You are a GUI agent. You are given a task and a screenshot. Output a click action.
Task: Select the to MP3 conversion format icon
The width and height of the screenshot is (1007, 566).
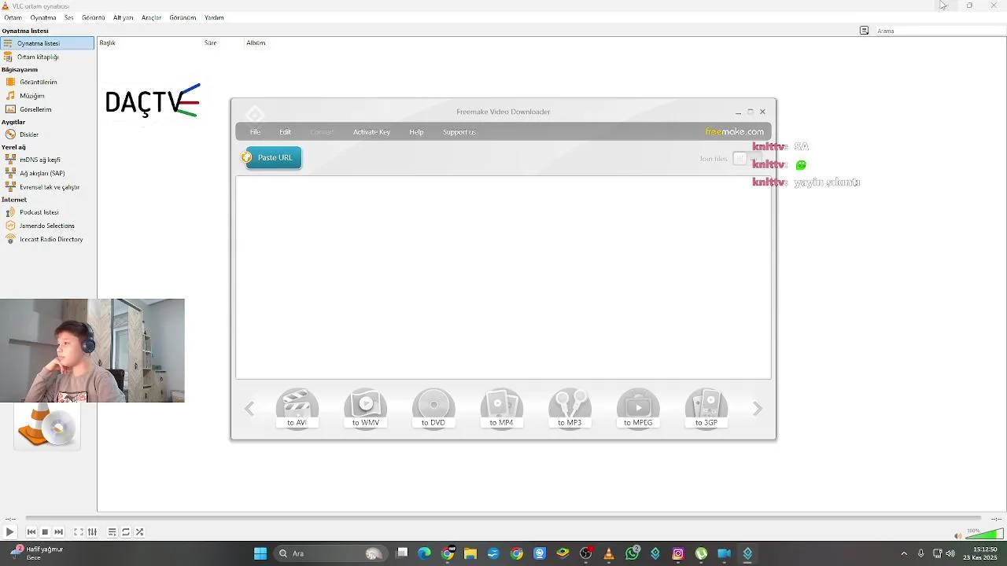pyautogui.click(x=570, y=409)
